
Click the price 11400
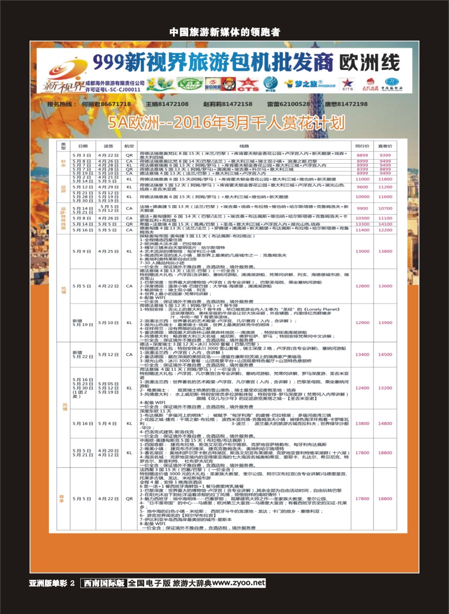(362, 230)
